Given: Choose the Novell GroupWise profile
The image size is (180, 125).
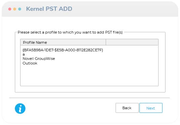Looking at the screenshot, I should pos(39,59).
